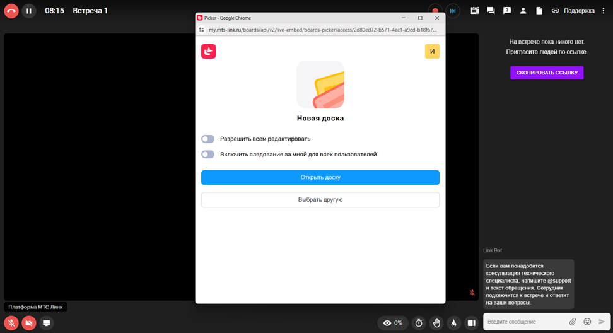Viewport: 613px width, 333px height.
Task: Click the Новая доска board thumbnail
Action: click(320, 85)
